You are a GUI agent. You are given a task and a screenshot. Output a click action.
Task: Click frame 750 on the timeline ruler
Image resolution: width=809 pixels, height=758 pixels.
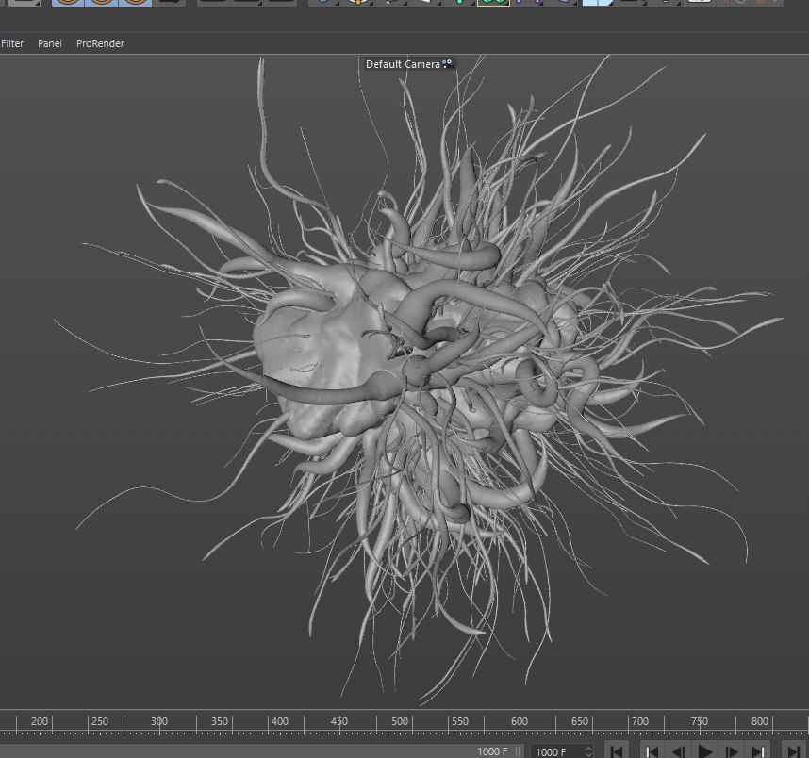click(700, 721)
